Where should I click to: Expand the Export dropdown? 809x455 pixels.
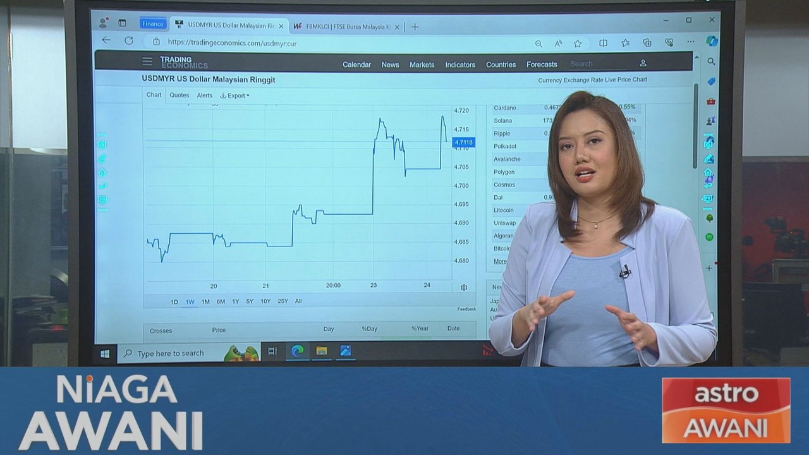tap(234, 95)
